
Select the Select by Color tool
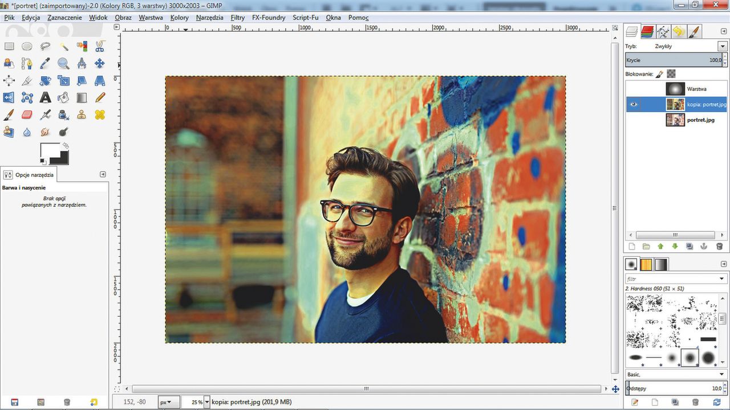coord(82,46)
